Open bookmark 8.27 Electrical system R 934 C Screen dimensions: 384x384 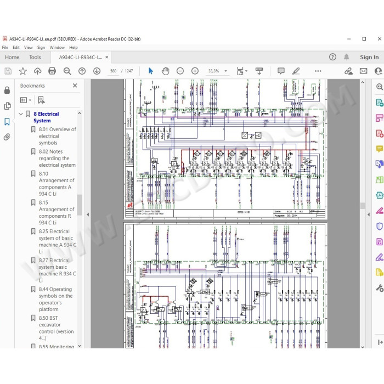point(57,270)
